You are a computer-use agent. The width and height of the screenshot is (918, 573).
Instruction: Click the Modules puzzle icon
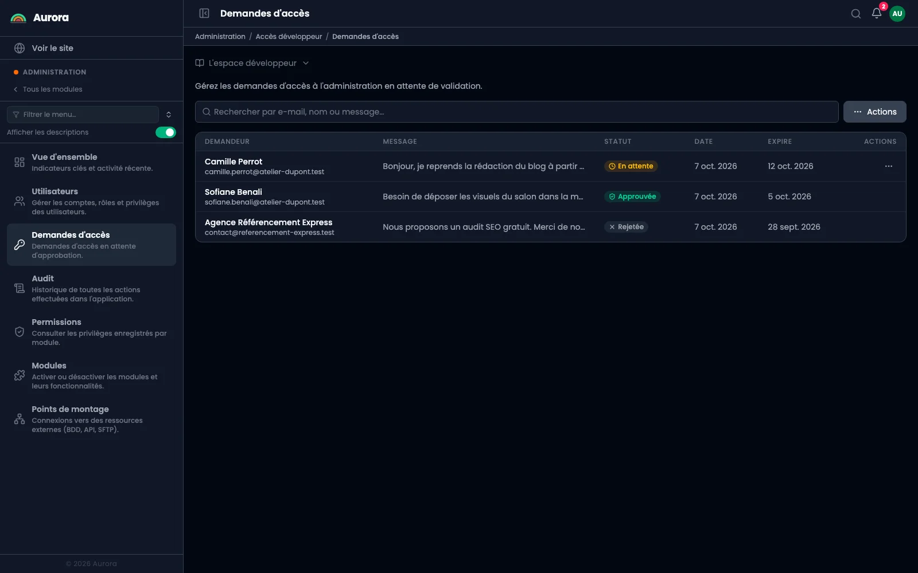pos(20,375)
